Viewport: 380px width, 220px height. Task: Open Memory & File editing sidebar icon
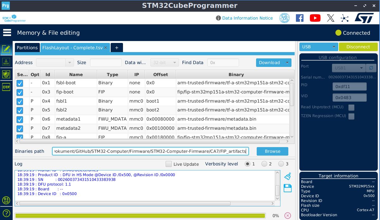click(6, 49)
